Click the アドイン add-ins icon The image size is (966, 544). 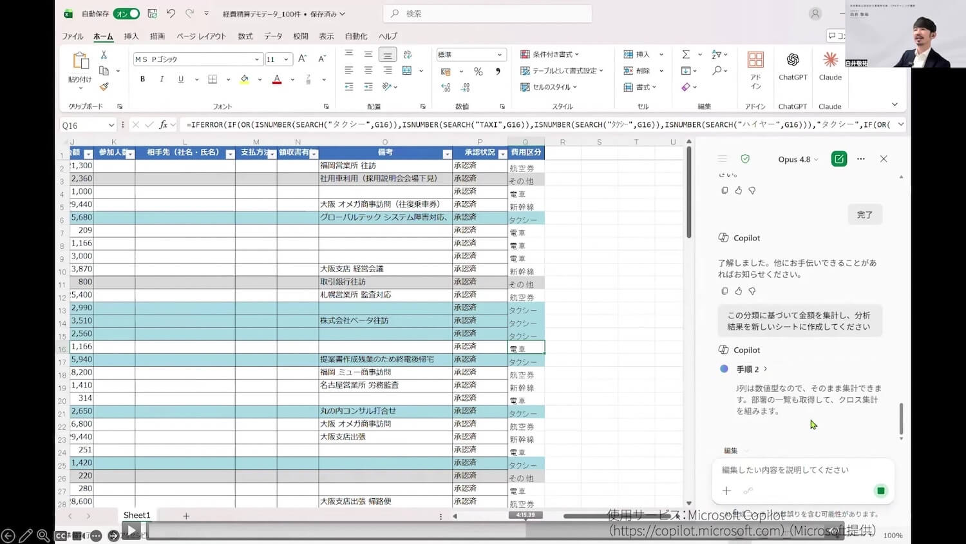pos(755,70)
